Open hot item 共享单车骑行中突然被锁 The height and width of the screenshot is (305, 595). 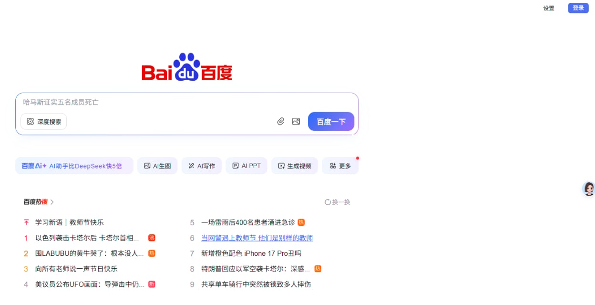coord(256,284)
